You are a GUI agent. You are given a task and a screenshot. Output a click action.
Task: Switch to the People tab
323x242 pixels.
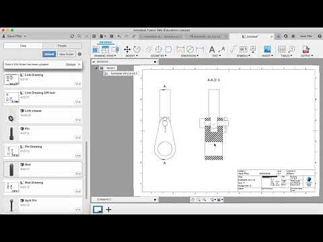click(62, 46)
